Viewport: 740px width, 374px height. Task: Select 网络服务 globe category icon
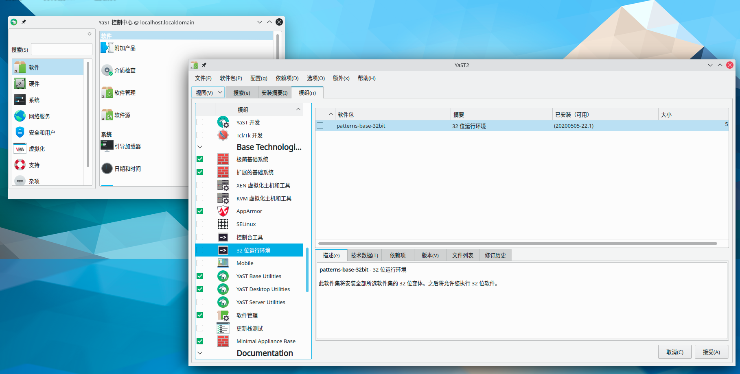tap(20, 116)
